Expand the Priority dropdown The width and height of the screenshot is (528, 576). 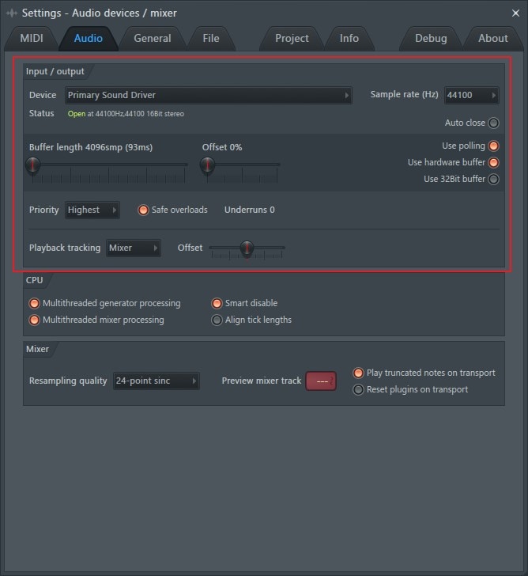[92, 210]
